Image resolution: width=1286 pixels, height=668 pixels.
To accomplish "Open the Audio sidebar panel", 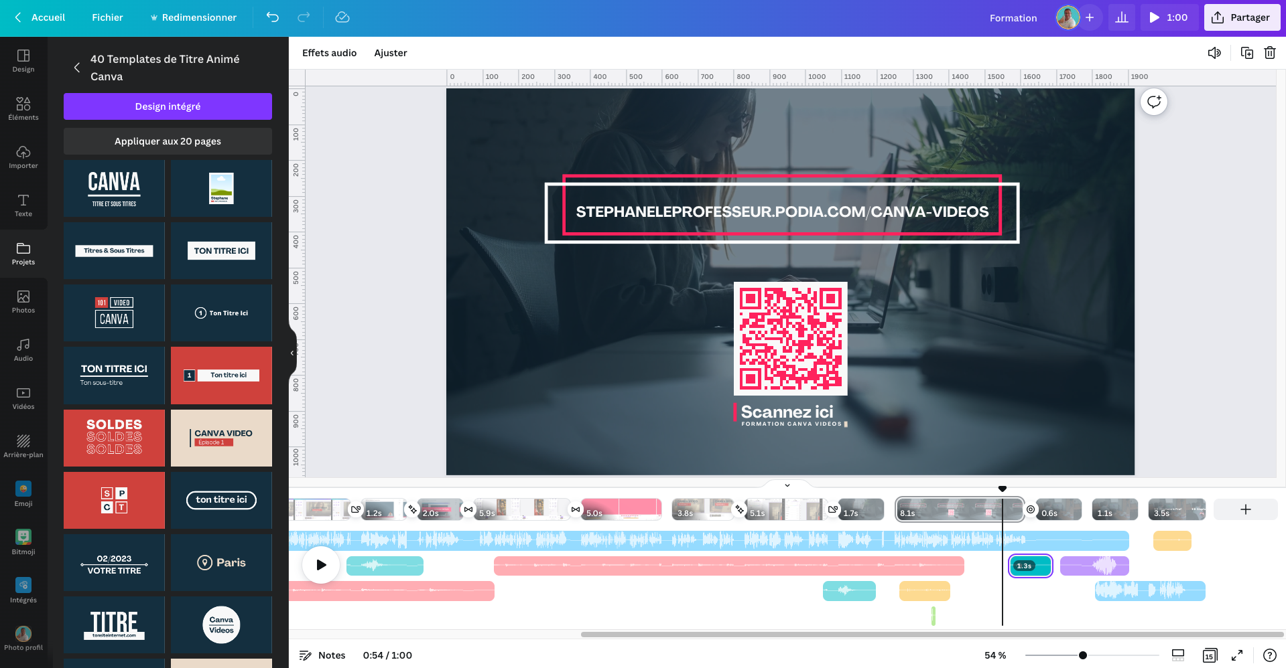I will click(23, 349).
